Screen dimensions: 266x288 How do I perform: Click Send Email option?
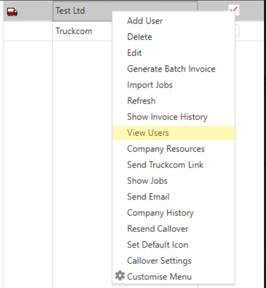coord(148,197)
